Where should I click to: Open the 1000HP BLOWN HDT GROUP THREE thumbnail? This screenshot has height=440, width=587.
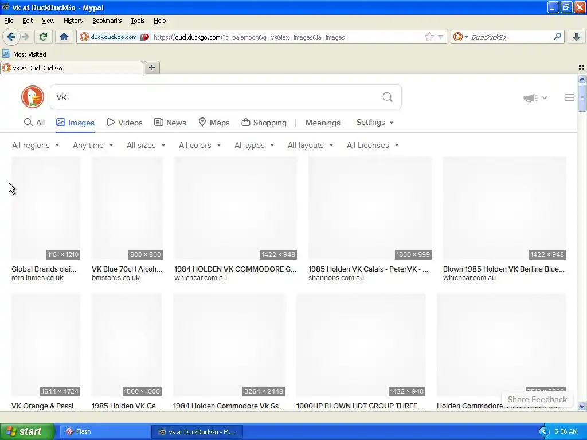tap(361, 345)
